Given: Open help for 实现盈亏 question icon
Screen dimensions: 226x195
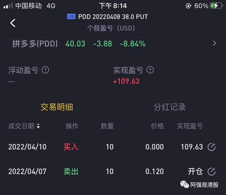Looking at the screenshot, I should click(150, 70).
